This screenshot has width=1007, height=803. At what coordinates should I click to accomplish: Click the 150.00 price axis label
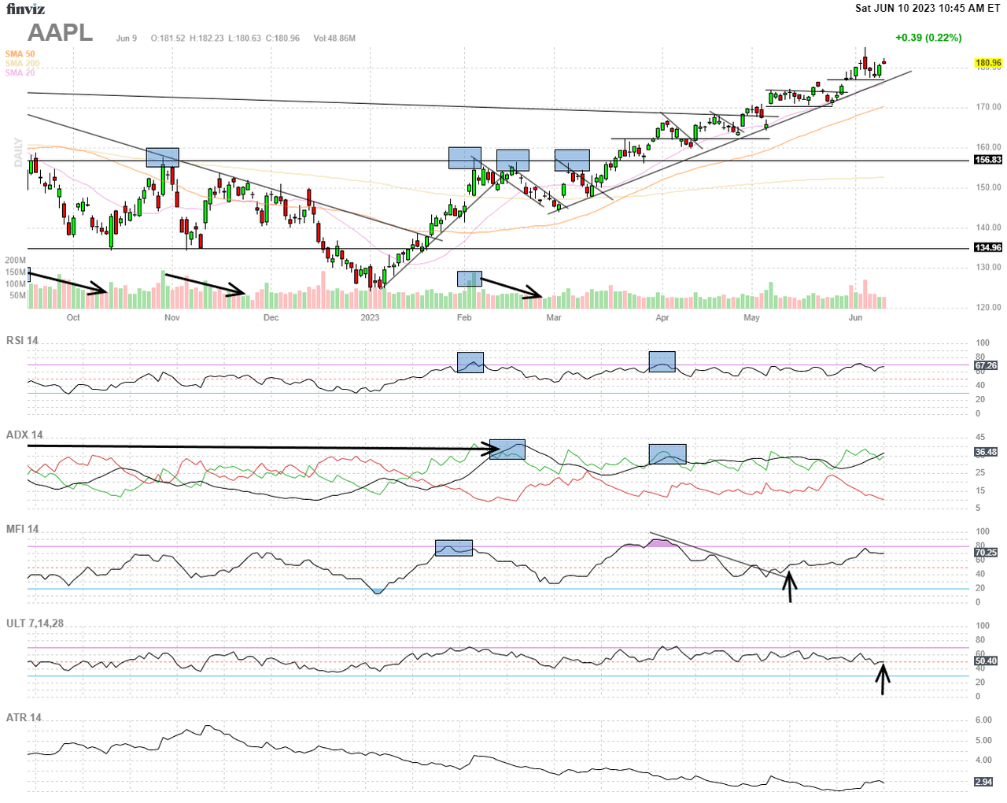click(989, 187)
